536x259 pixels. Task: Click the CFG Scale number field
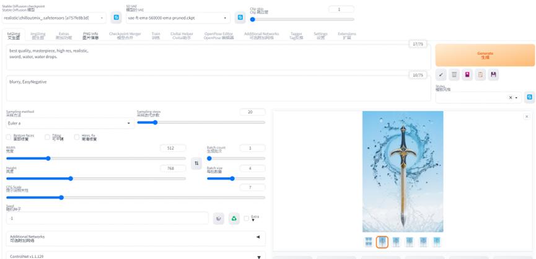[252, 188]
